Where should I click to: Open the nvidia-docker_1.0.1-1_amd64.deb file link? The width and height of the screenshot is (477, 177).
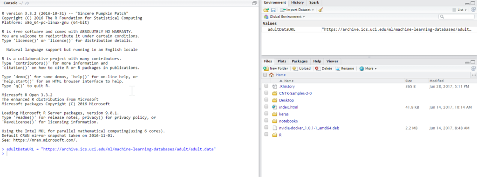309,128
